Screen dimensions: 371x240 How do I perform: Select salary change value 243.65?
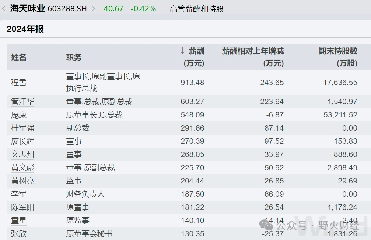[272, 83]
